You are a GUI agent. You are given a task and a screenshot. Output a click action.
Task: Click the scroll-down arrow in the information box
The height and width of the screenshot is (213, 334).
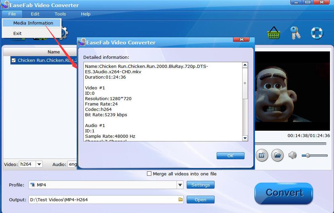[x=245, y=138]
